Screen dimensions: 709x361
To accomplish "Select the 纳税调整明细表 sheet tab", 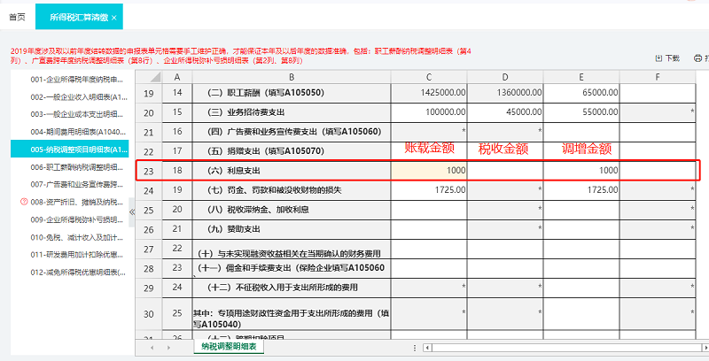I will tap(229, 347).
